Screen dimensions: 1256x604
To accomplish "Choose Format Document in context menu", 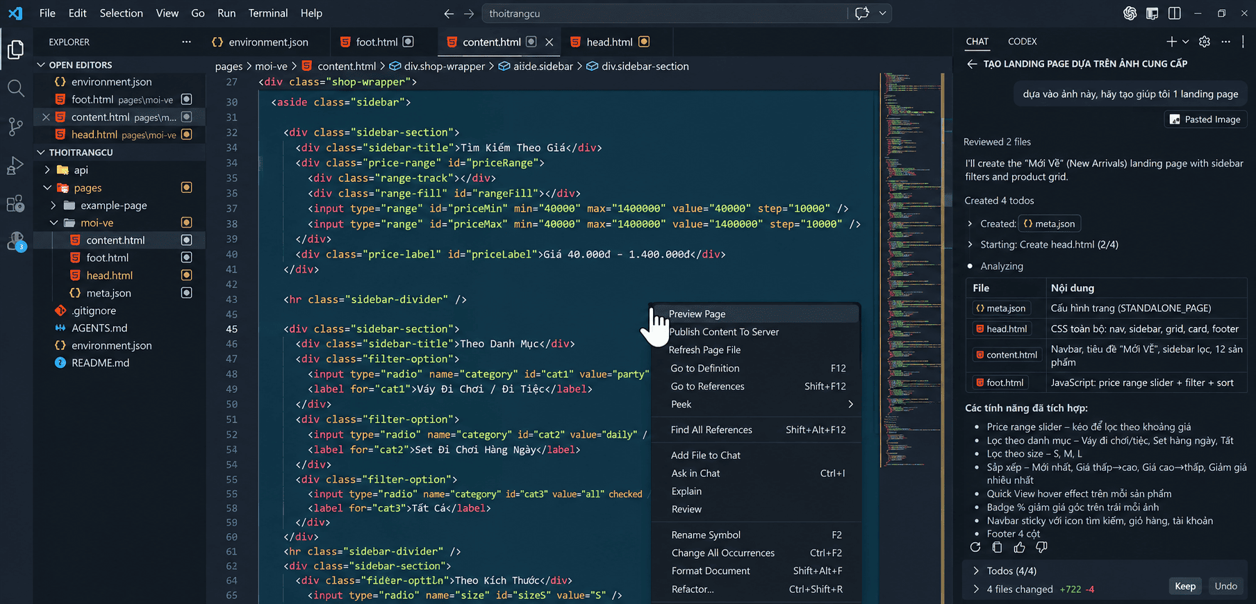I will [x=756, y=571].
